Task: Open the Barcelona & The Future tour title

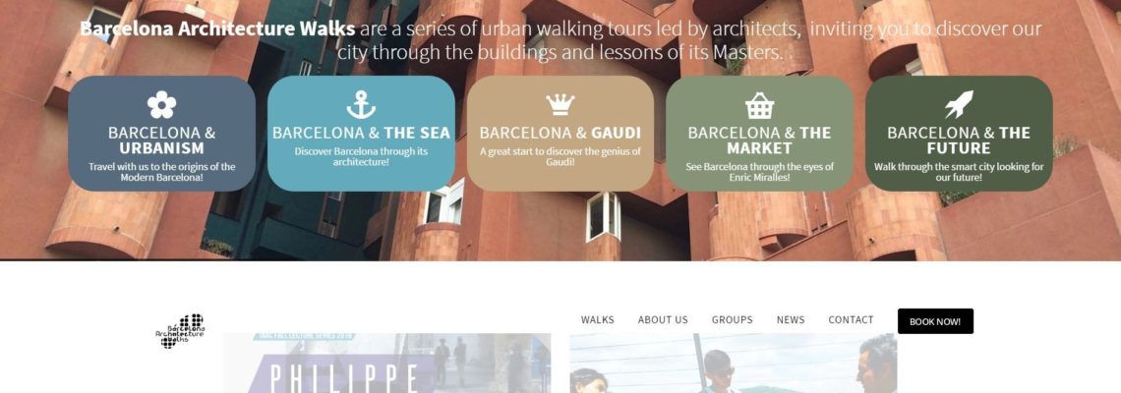Action: click(x=959, y=140)
